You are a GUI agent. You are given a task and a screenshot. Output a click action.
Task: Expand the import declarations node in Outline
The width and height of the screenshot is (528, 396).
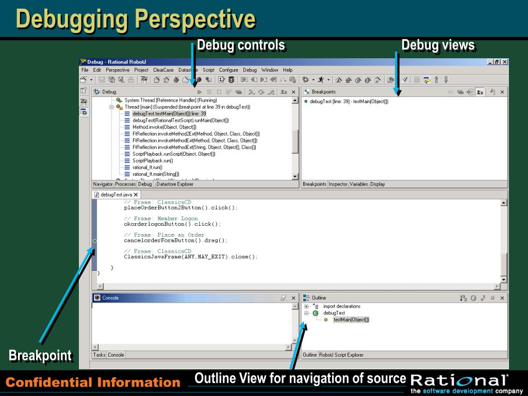tap(306, 306)
